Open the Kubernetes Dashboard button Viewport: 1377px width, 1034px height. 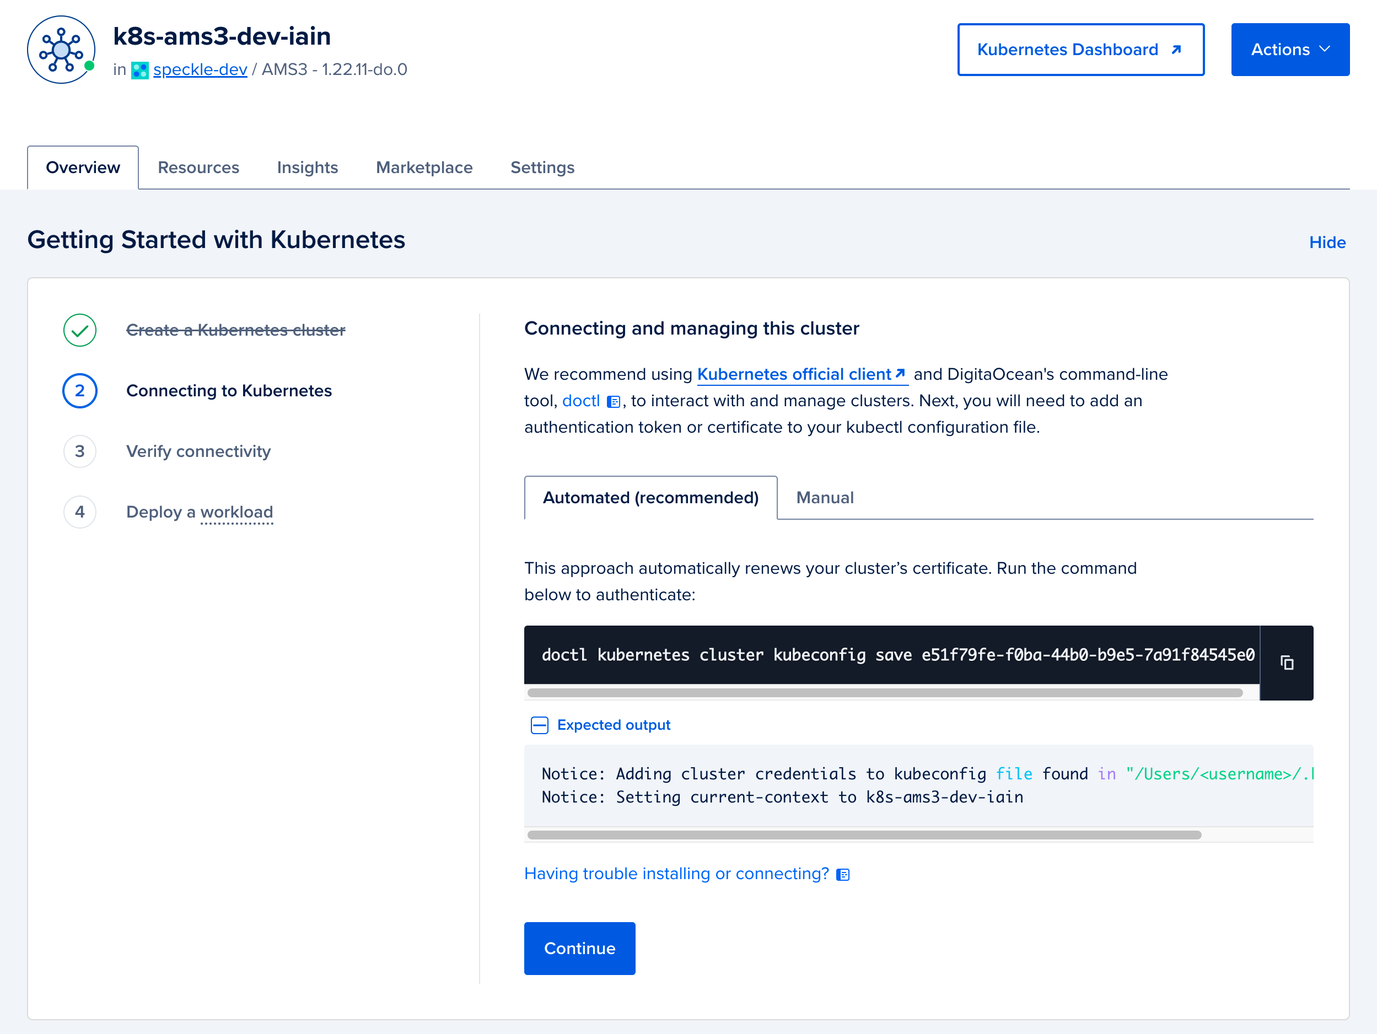[x=1080, y=50]
